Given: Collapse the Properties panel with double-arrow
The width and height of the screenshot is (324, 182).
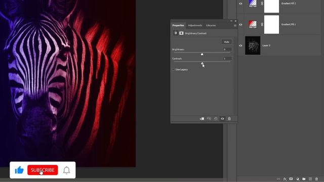Looking at the screenshot, I should click(231, 21).
